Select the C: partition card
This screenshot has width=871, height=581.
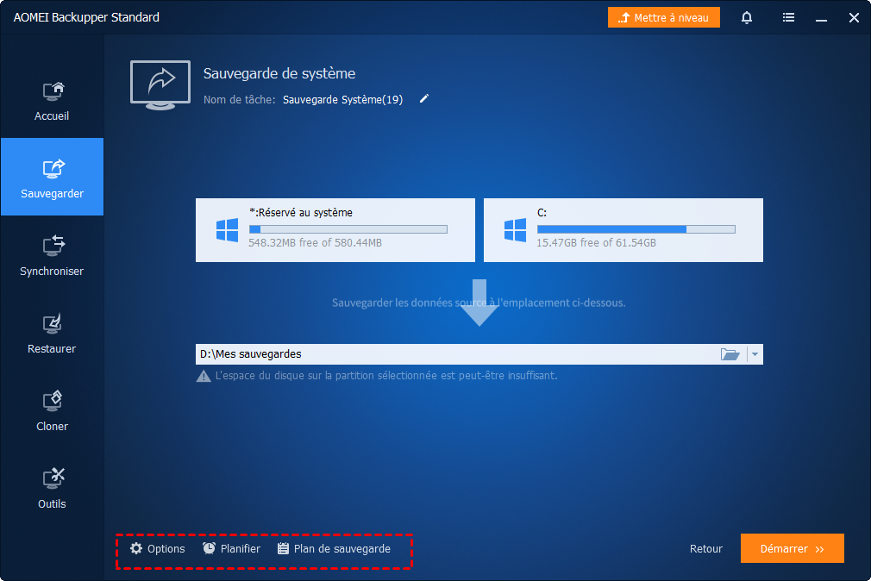tap(623, 230)
